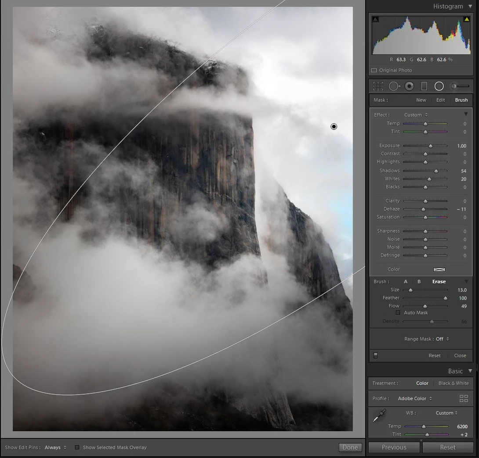The image size is (479, 458).
Task: Select the Red Eye Correction tool icon
Action: 410,86
